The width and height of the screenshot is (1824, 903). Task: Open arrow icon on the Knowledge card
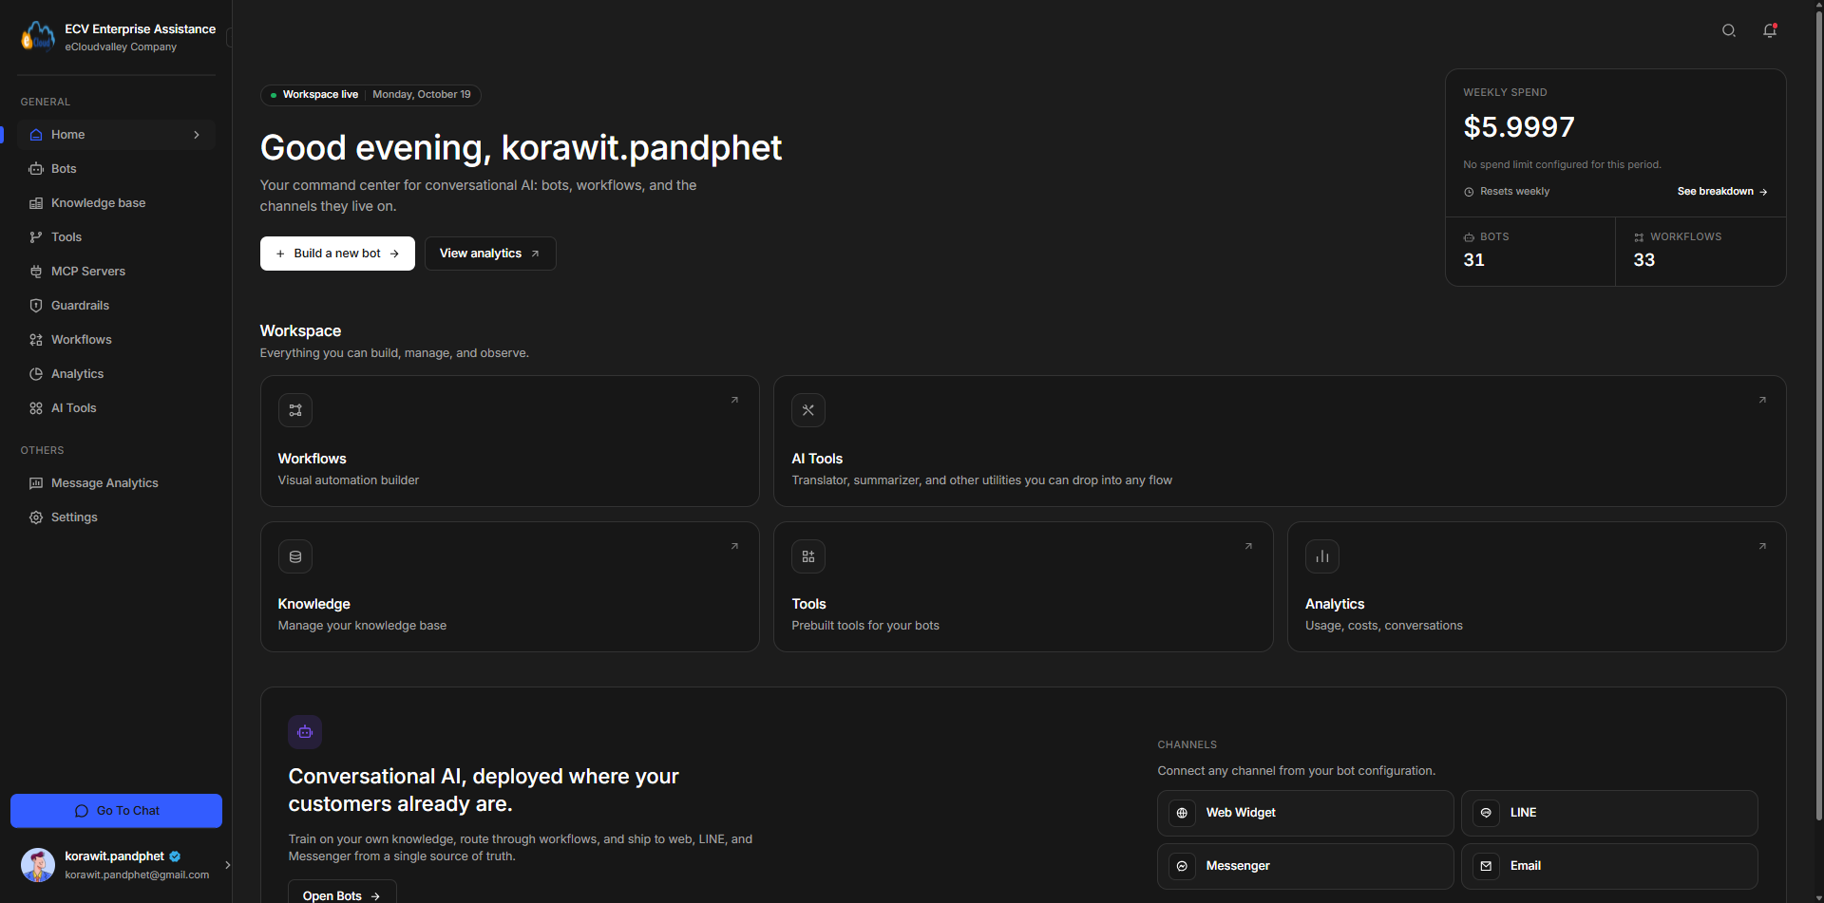[x=734, y=546]
